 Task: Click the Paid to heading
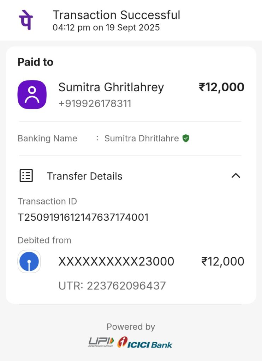[35, 62]
